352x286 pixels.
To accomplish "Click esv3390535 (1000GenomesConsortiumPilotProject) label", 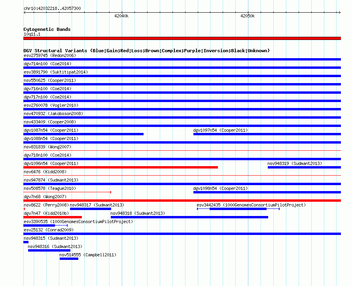I will point(78,222).
